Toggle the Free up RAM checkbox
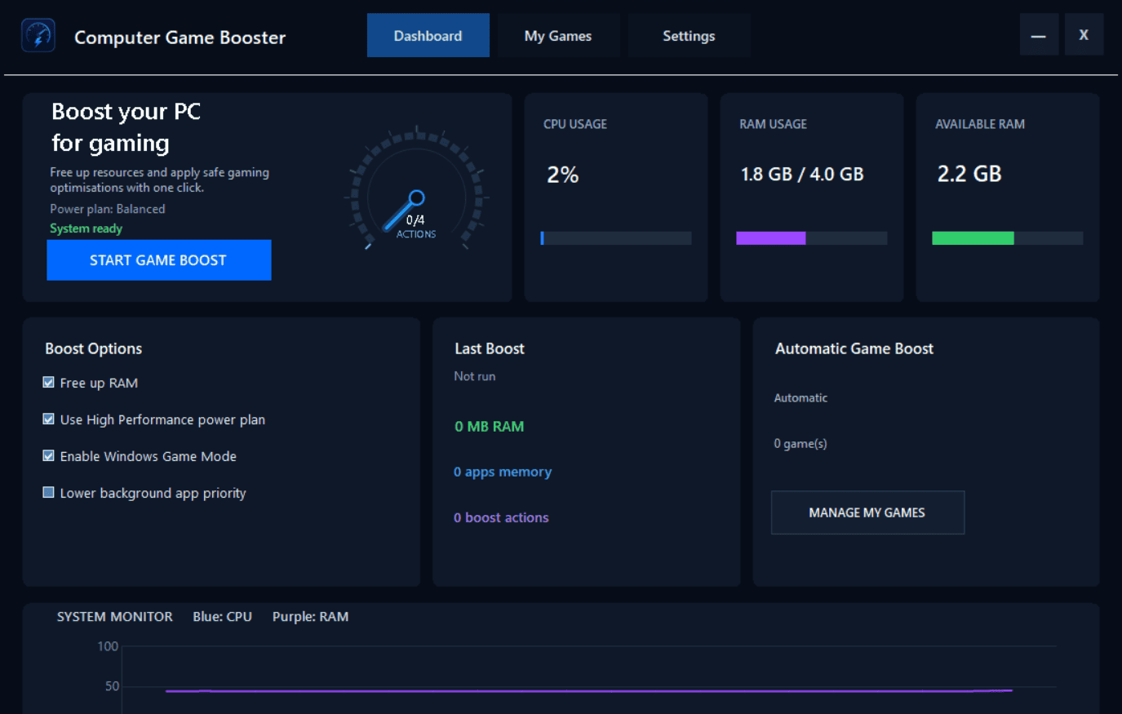The height and width of the screenshot is (714, 1122). click(x=48, y=383)
